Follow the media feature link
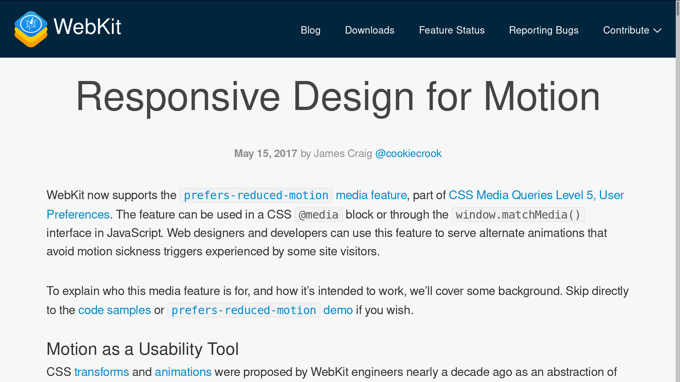 click(371, 195)
